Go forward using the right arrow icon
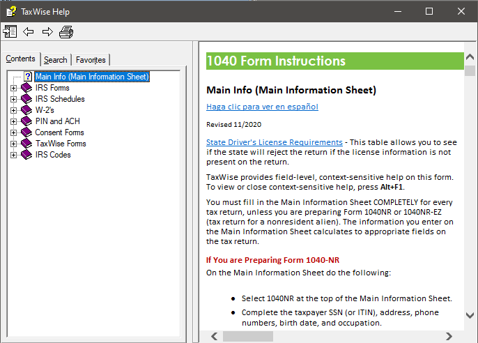Screen dimensions: 478x343 pos(47,31)
